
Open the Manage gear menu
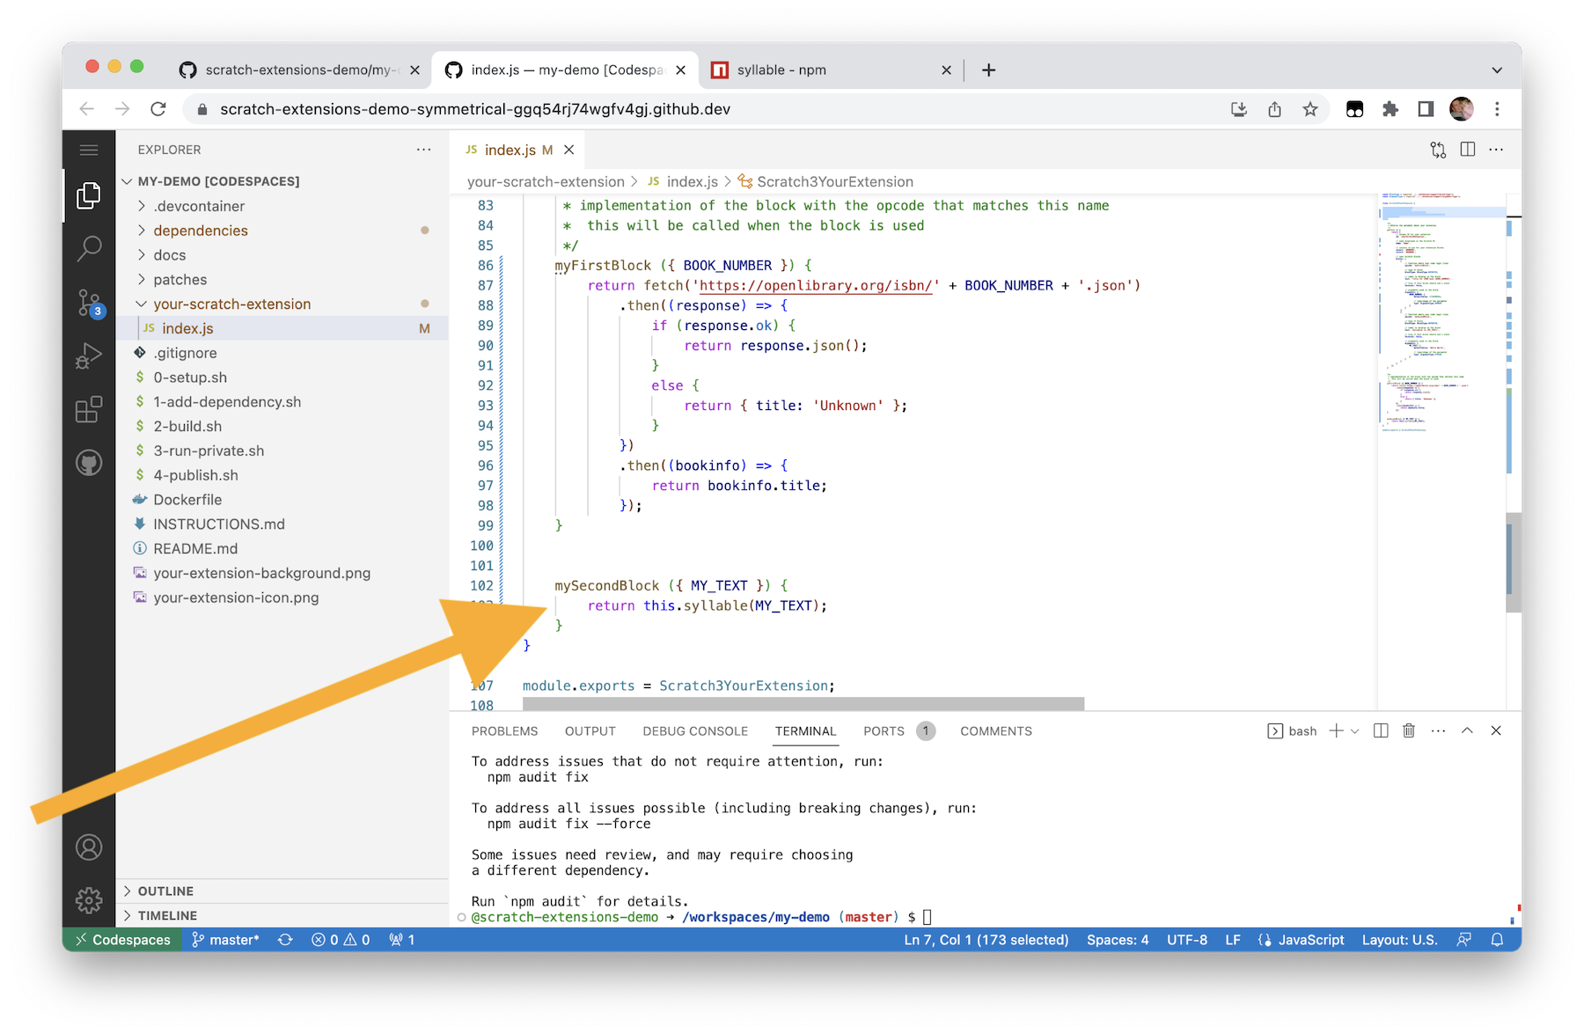tap(88, 900)
